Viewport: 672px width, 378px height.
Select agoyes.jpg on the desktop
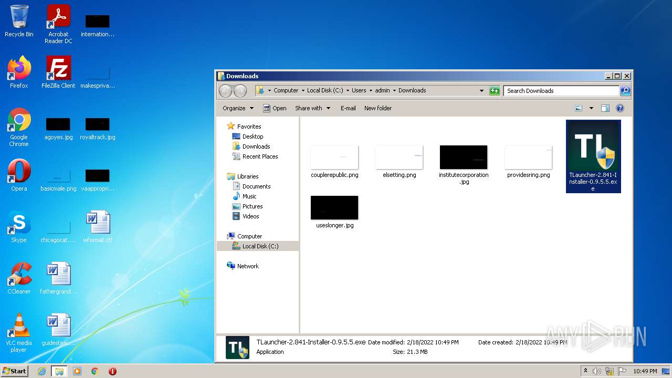click(58, 129)
